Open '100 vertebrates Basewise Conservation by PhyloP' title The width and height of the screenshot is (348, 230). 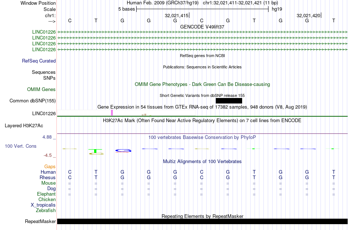pyautogui.click(x=202, y=137)
